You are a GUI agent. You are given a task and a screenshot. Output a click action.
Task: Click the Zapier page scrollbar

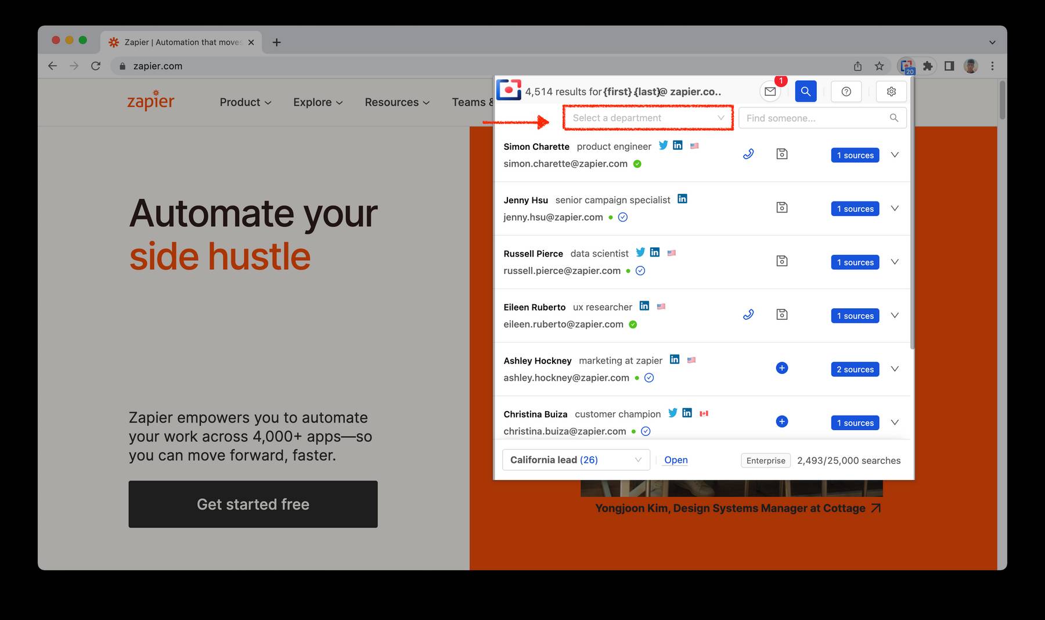click(1002, 100)
